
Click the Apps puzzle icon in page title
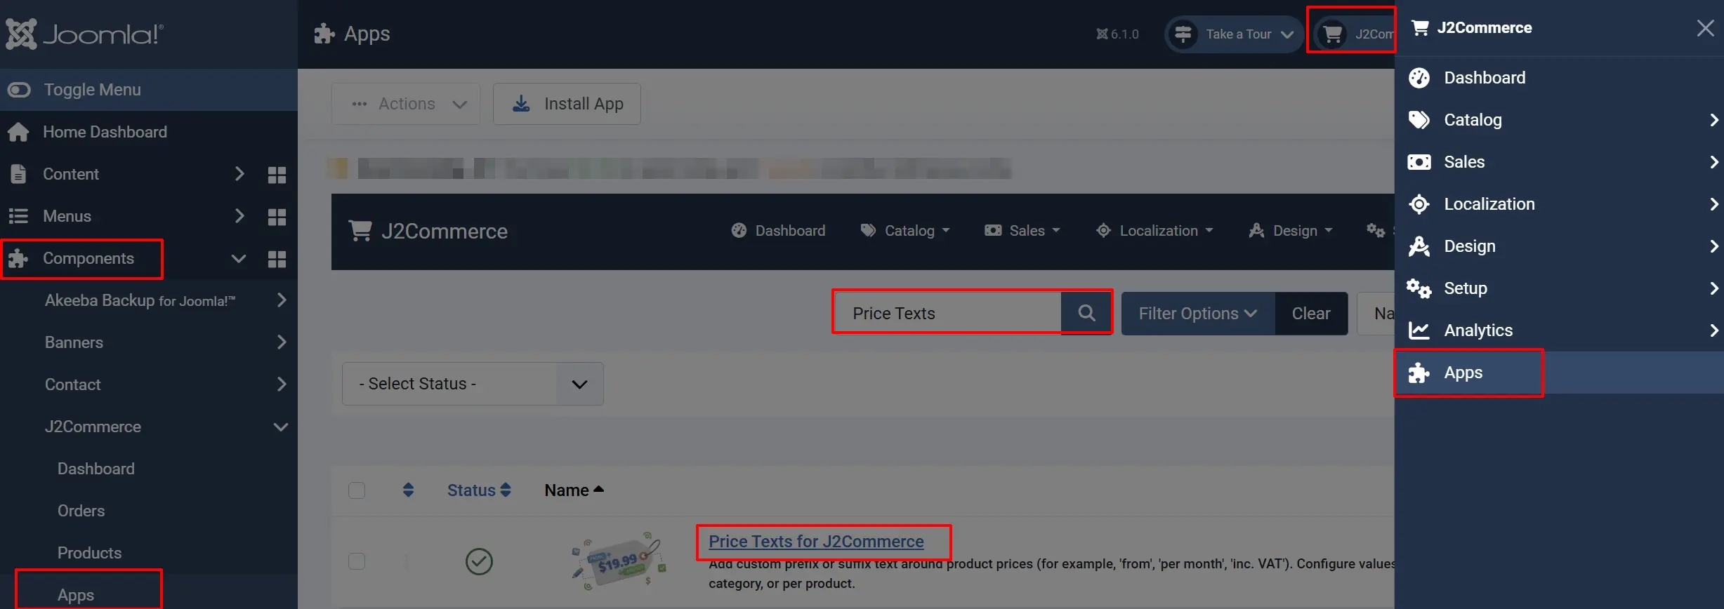click(324, 34)
